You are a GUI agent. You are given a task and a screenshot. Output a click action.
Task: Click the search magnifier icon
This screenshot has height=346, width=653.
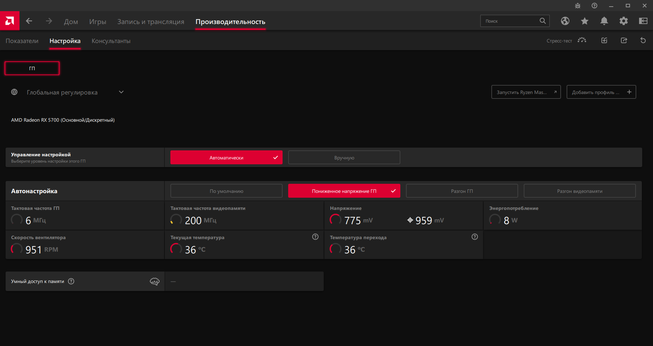point(543,21)
